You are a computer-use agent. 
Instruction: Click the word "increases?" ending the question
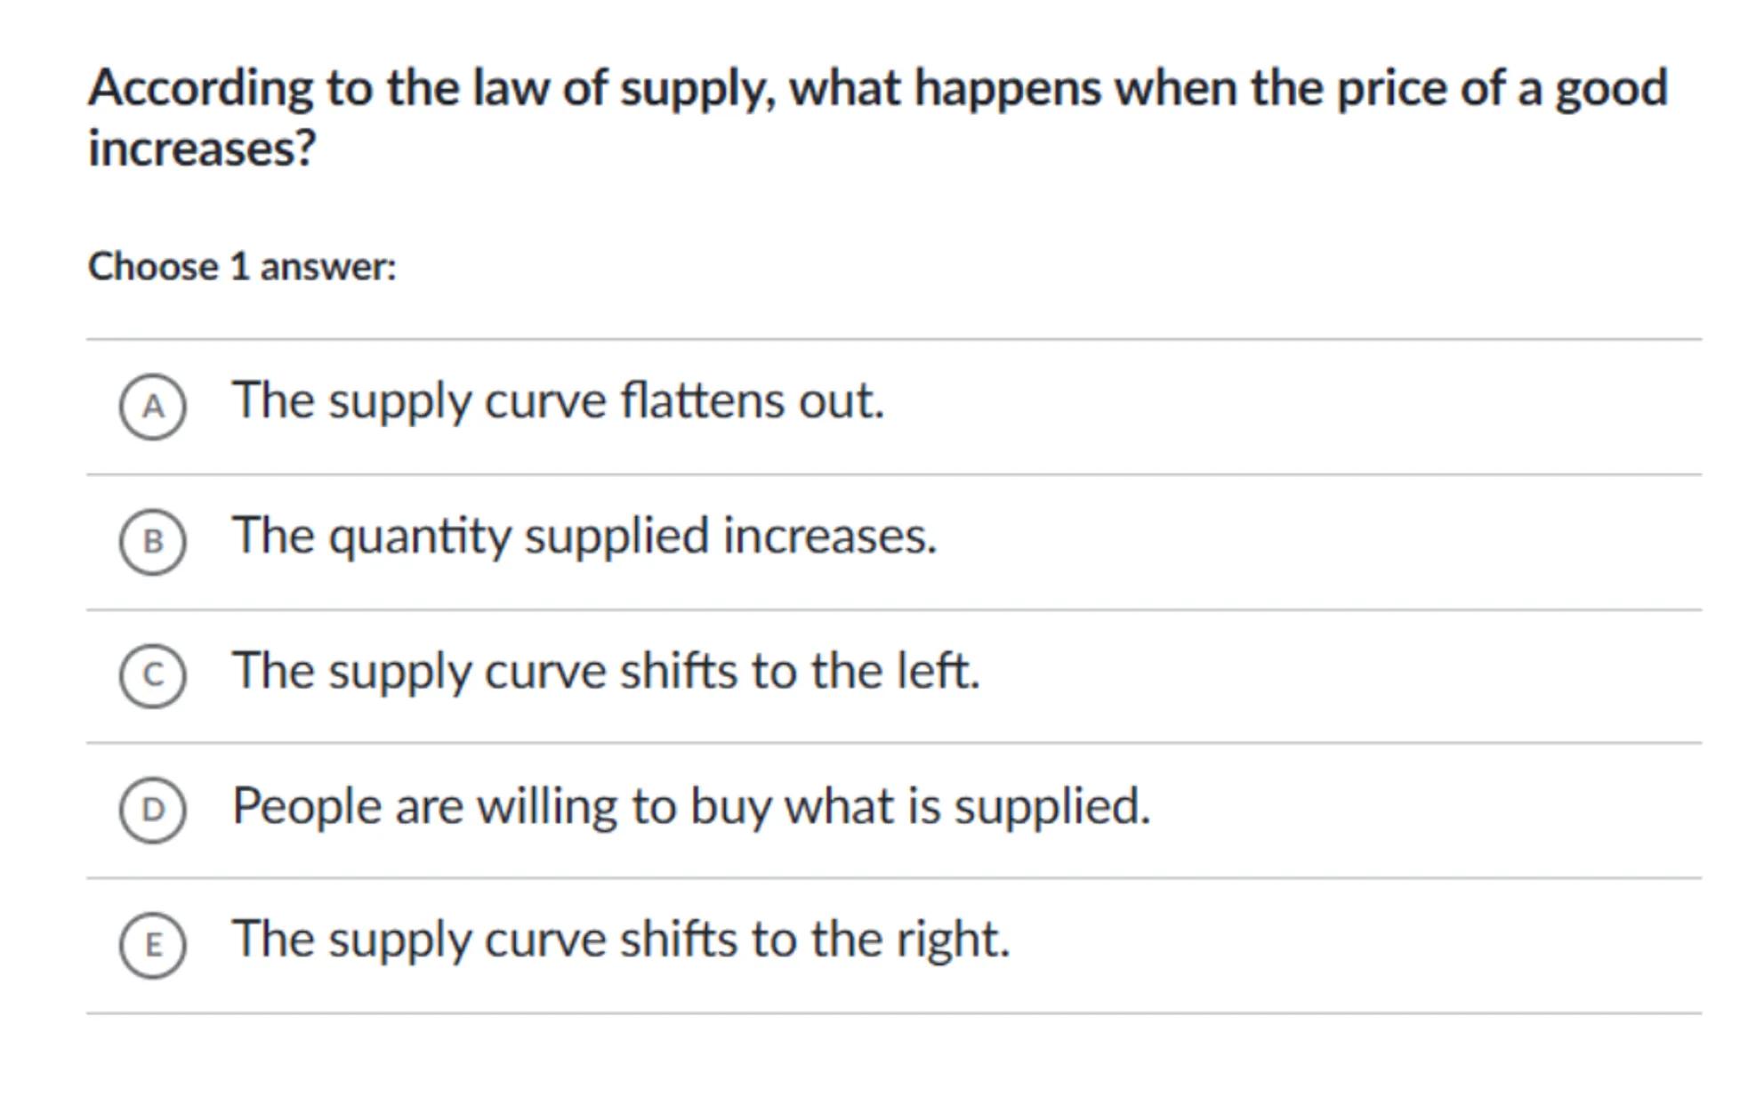[x=202, y=148]
